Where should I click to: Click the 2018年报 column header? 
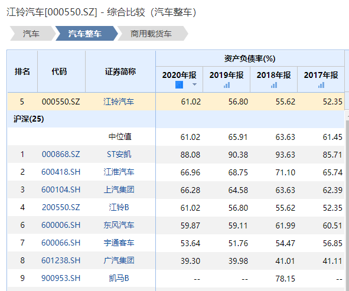(274, 75)
